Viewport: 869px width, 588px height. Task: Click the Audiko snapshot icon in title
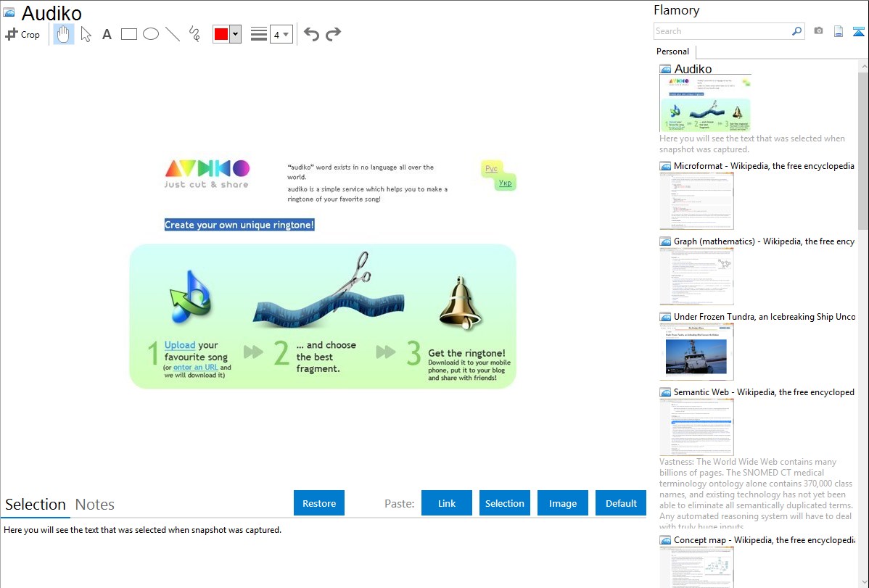(x=9, y=12)
